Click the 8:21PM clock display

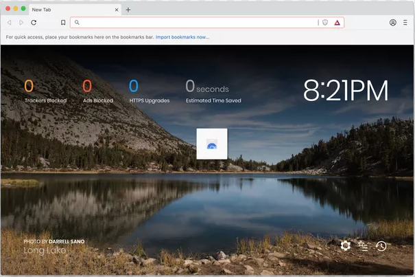(346, 91)
